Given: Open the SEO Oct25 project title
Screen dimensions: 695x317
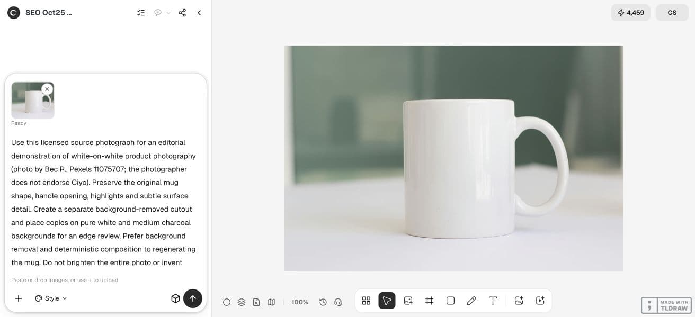Looking at the screenshot, I should point(49,13).
